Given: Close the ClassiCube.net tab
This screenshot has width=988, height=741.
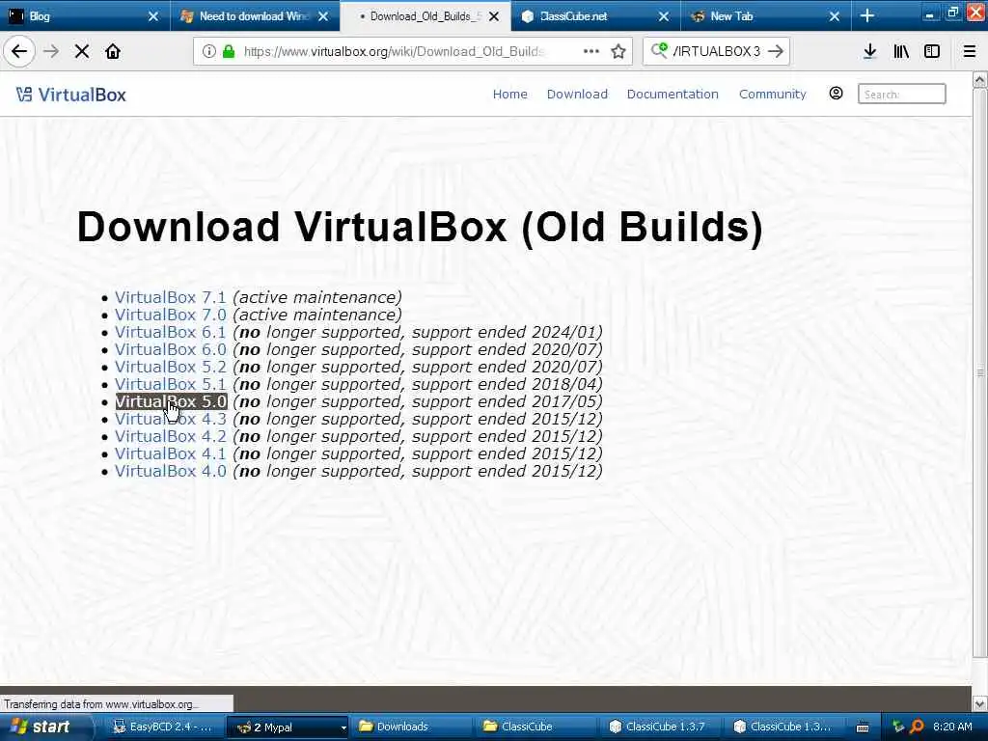Looking at the screenshot, I should [x=664, y=16].
